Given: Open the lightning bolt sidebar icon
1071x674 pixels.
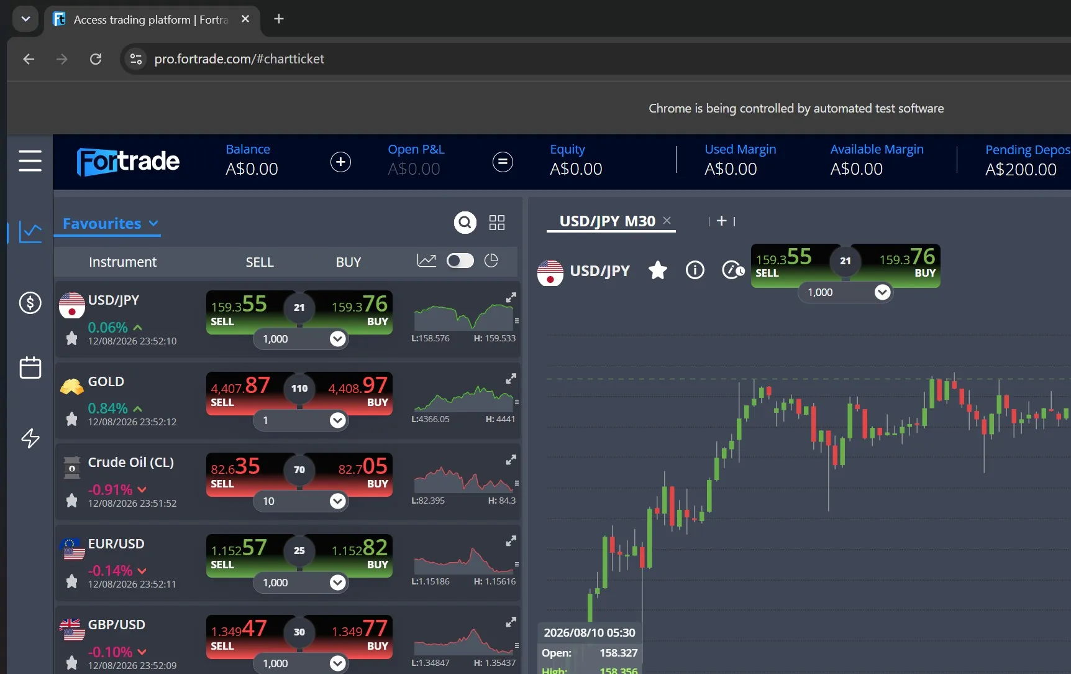Looking at the screenshot, I should (30, 438).
